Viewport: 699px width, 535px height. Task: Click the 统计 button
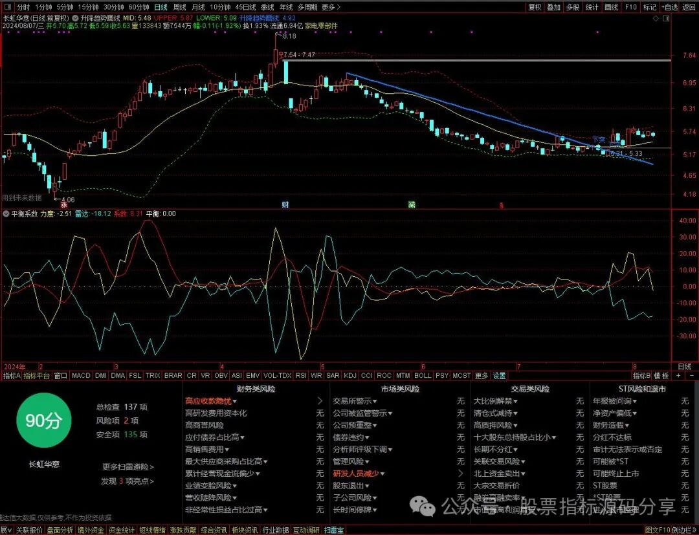point(592,7)
